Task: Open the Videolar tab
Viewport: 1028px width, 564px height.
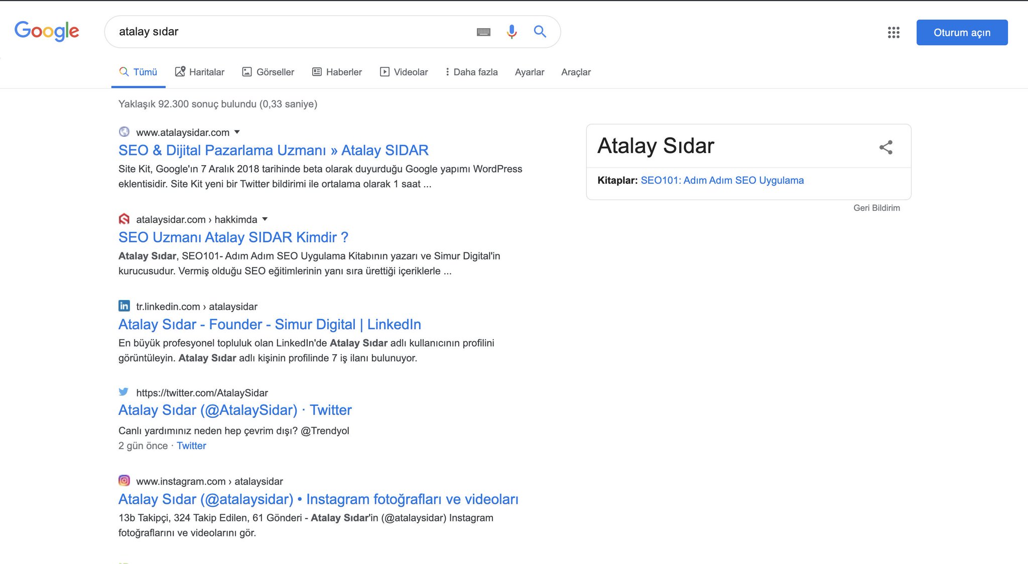Action: [x=404, y=72]
